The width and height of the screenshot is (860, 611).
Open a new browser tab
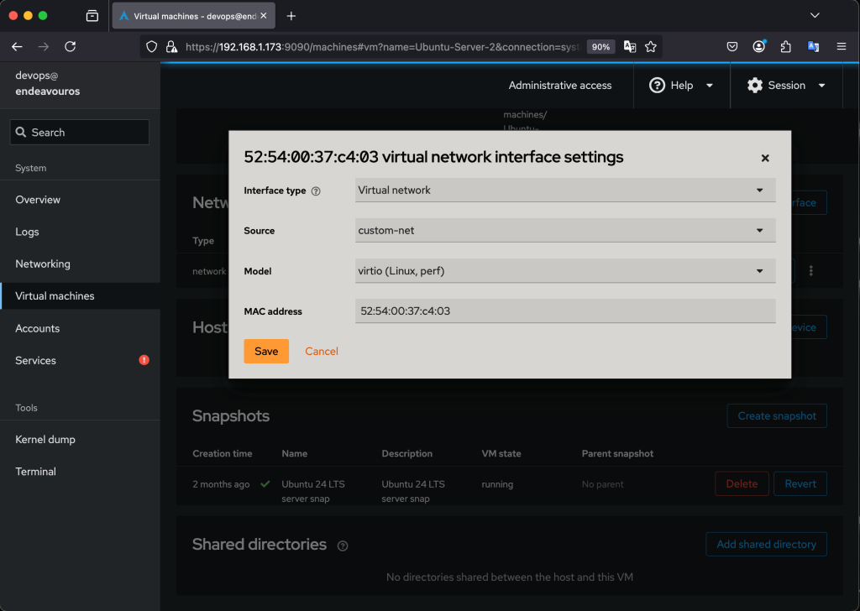[x=291, y=16]
